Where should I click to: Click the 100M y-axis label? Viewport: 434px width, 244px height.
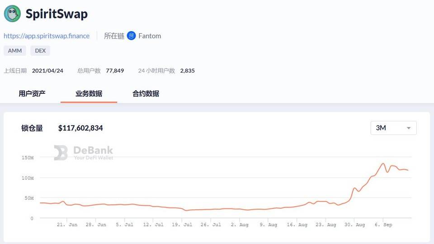tap(28, 178)
